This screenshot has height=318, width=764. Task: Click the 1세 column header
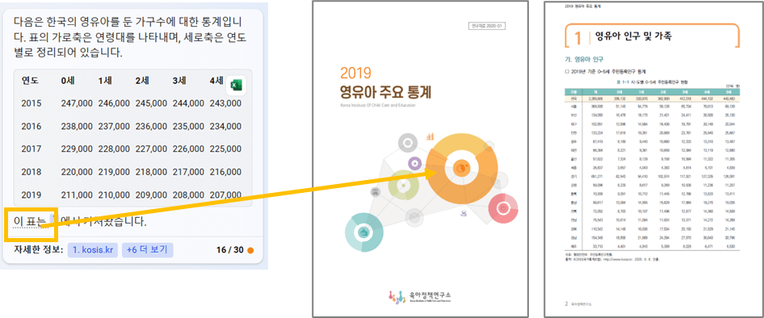click(105, 81)
